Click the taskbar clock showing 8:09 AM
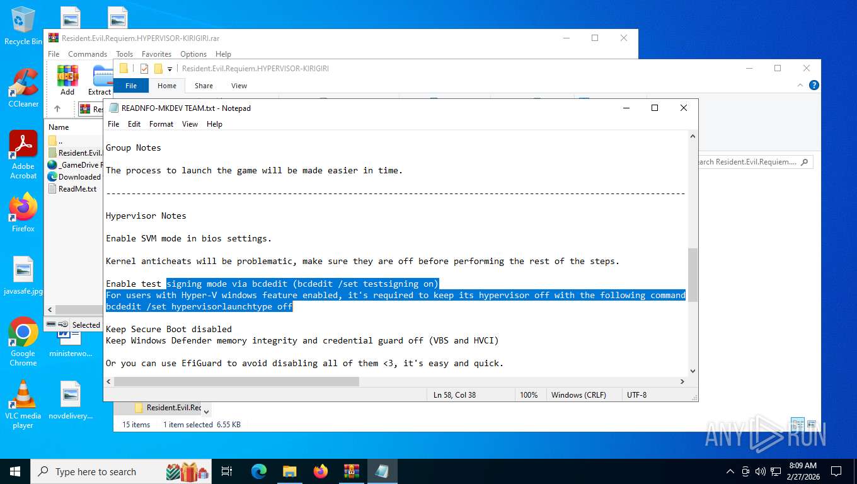Screen dimensions: 857x484 803,471
